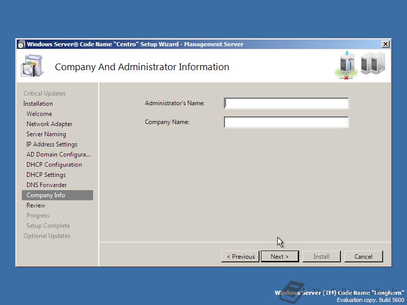Select the DHCP Configuration step
This screenshot has height=305, width=407.
pyautogui.click(x=52, y=164)
